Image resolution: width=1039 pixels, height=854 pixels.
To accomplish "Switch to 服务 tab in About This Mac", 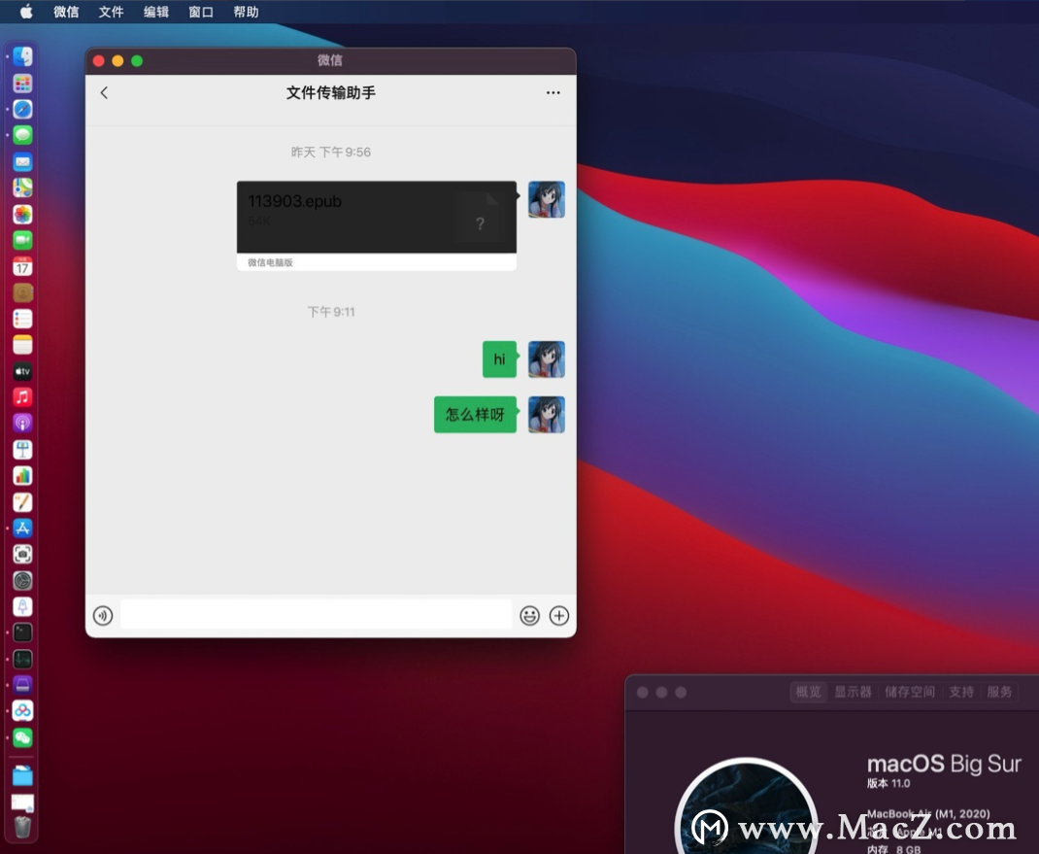I will (x=999, y=692).
